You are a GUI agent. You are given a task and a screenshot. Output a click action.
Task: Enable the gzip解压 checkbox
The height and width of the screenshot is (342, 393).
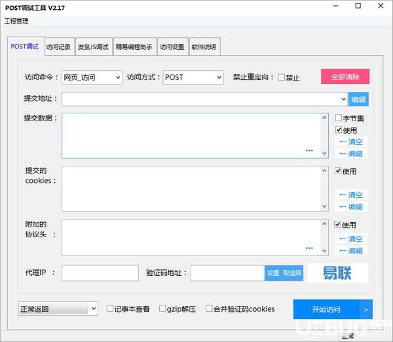[162, 309]
